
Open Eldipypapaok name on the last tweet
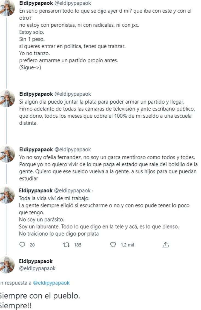click(x=36, y=261)
